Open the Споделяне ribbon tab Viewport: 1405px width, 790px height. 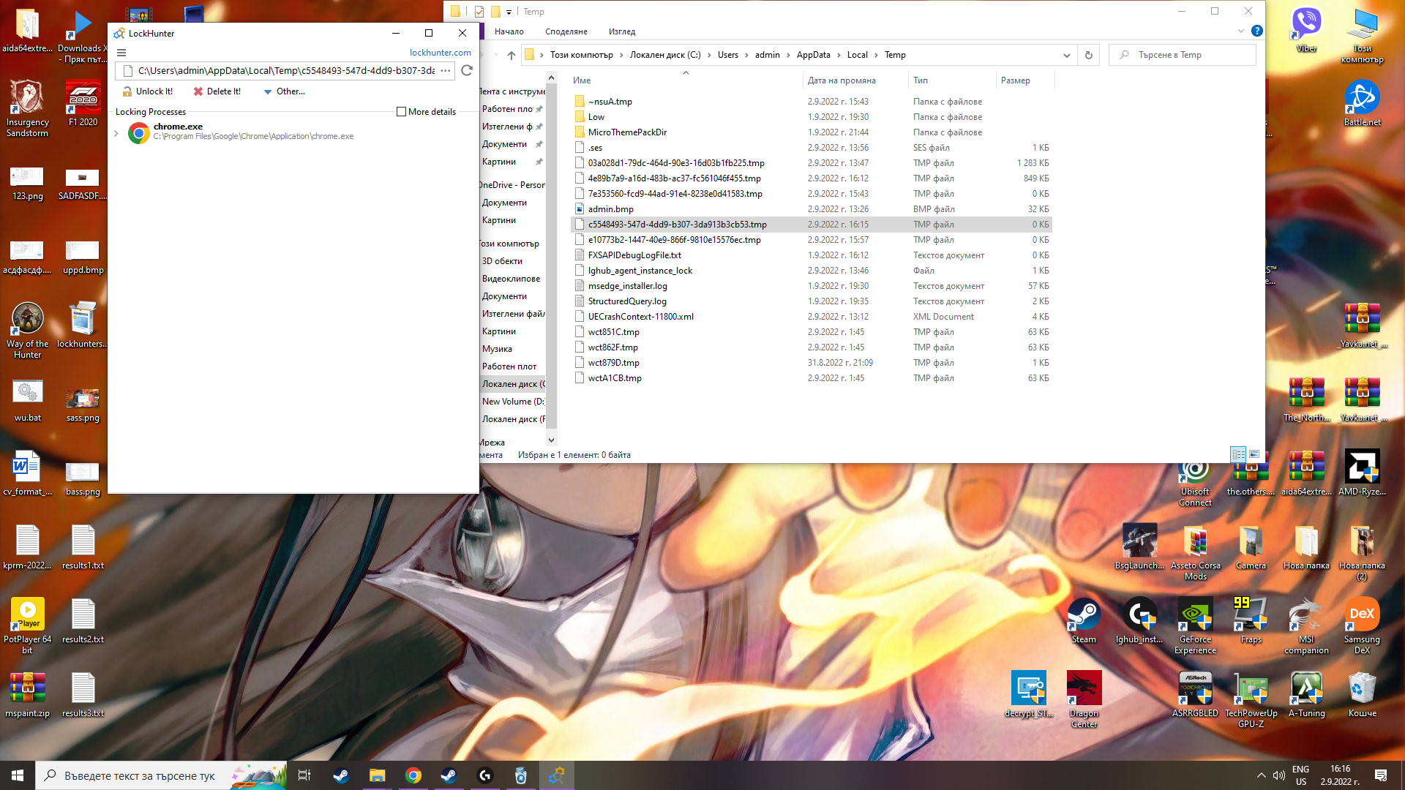coord(566,31)
